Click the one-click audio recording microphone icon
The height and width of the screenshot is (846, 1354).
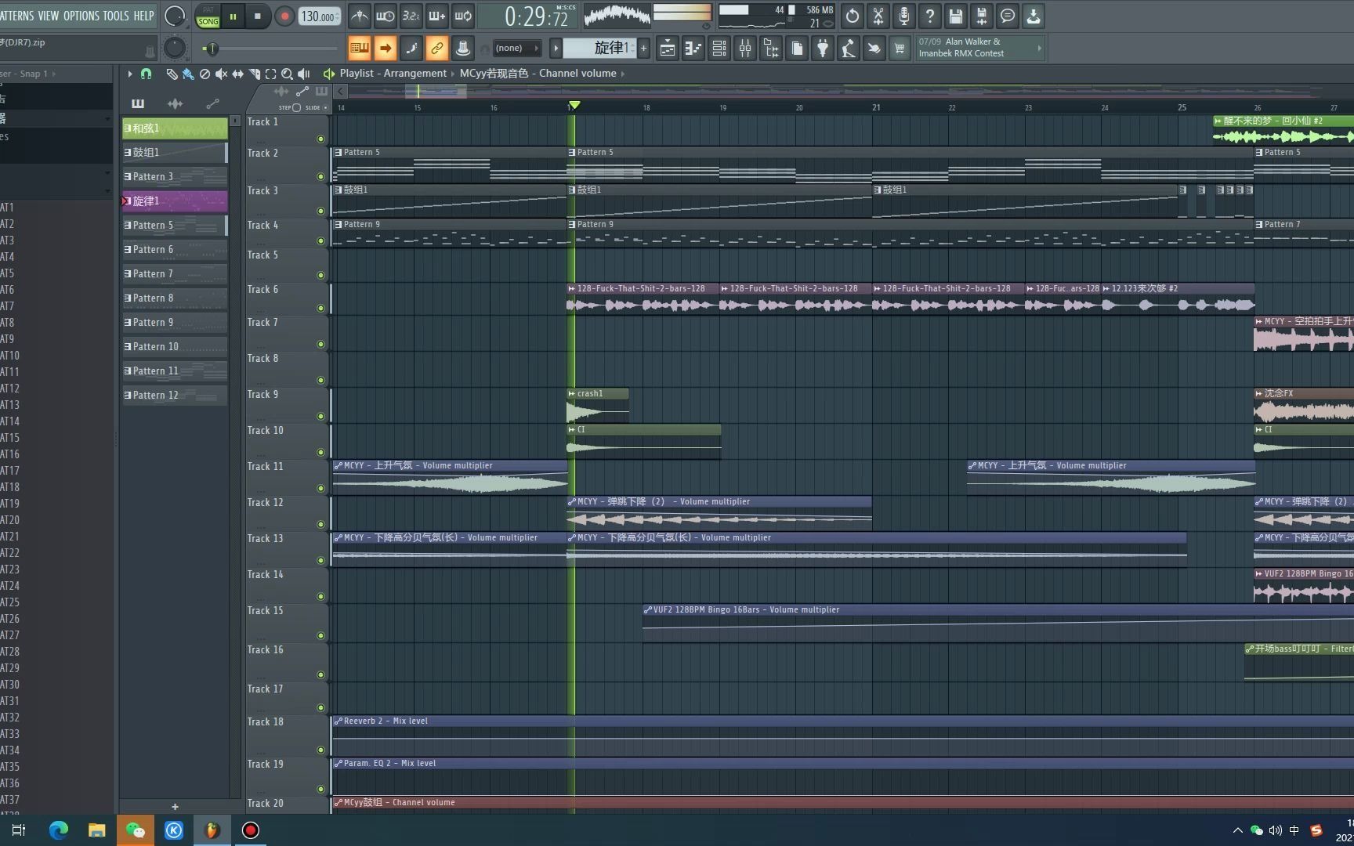coord(903,16)
